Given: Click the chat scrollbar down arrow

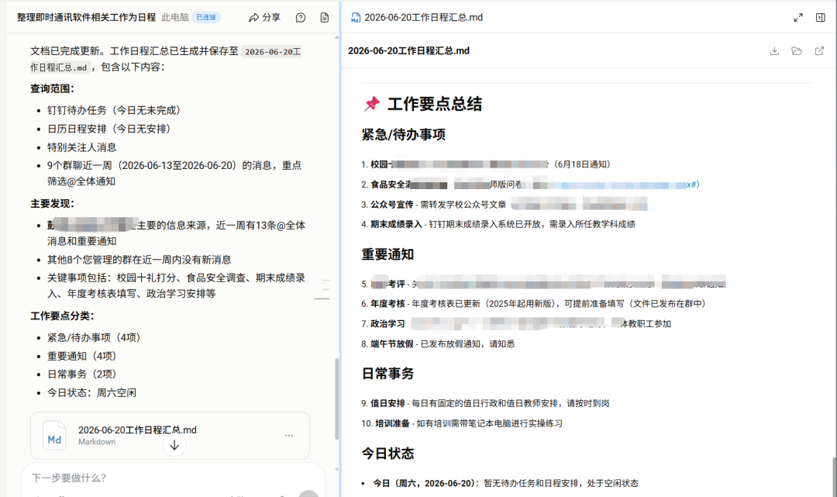Looking at the screenshot, I should click(x=337, y=469).
